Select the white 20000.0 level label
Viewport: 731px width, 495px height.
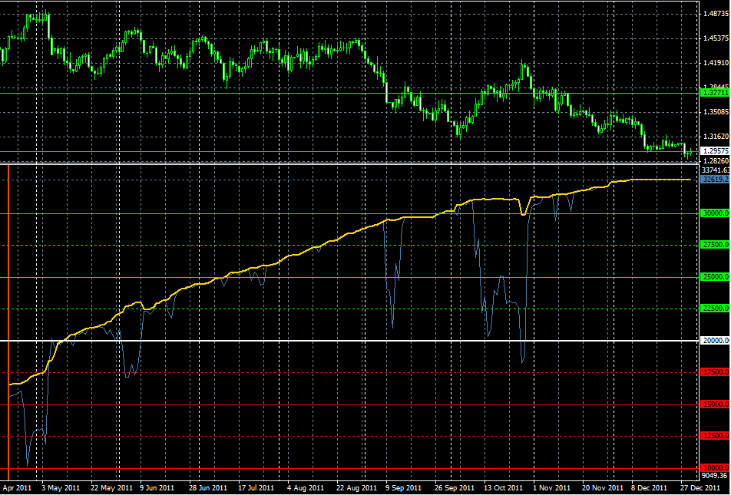pos(715,342)
